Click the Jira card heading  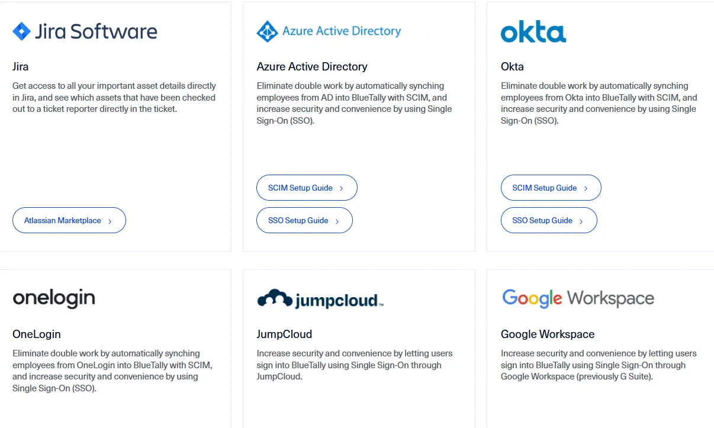pos(21,66)
